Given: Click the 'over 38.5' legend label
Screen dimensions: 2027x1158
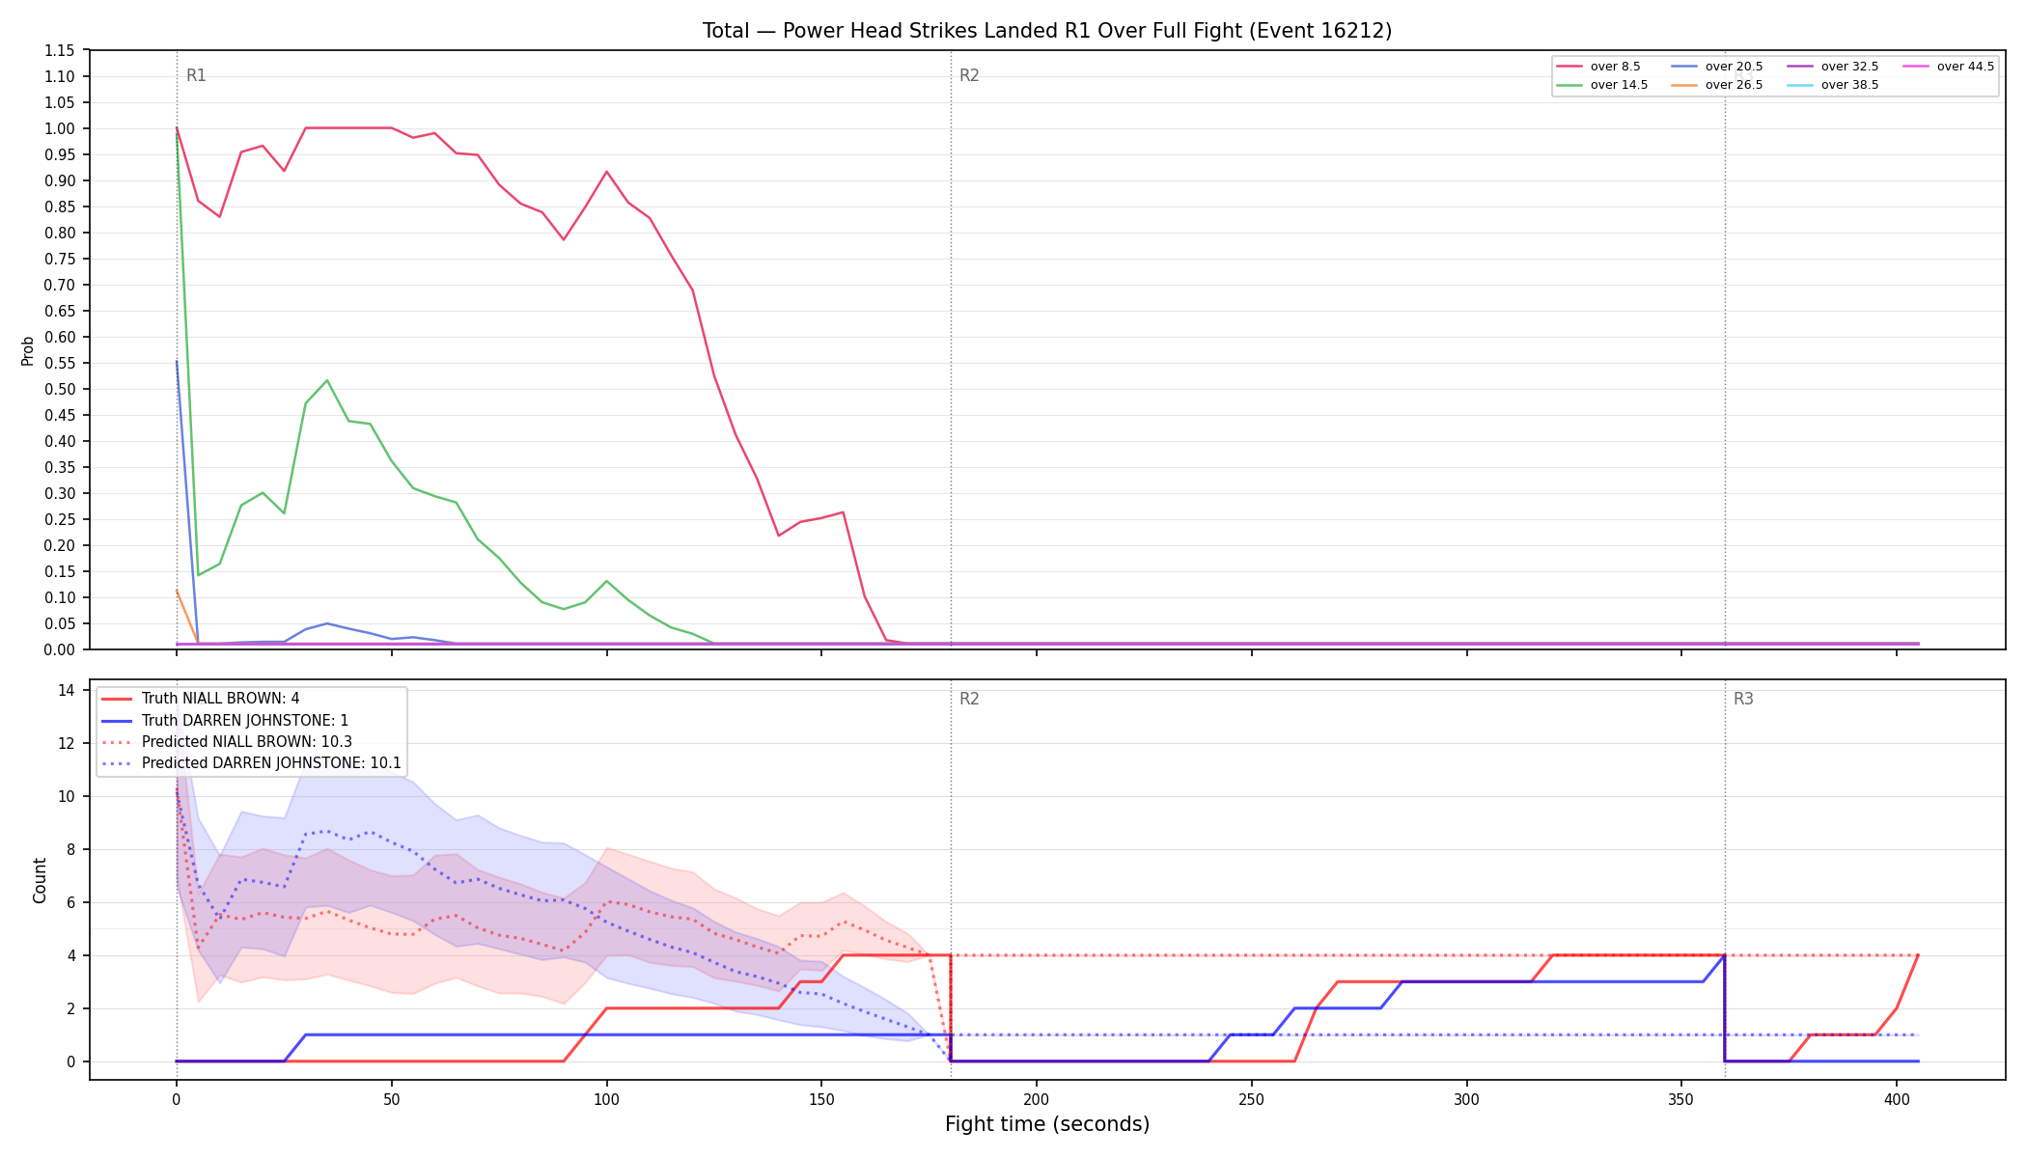Looking at the screenshot, I should pyautogui.click(x=1849, y=85).
